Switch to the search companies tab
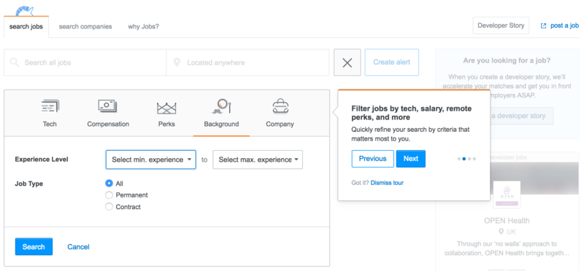584x271 pixels. [85, 26]
